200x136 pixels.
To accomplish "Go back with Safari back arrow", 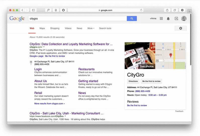I will point(22,10).
